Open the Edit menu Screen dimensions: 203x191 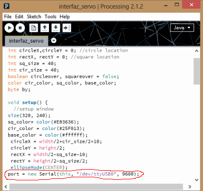pos(19,17)
